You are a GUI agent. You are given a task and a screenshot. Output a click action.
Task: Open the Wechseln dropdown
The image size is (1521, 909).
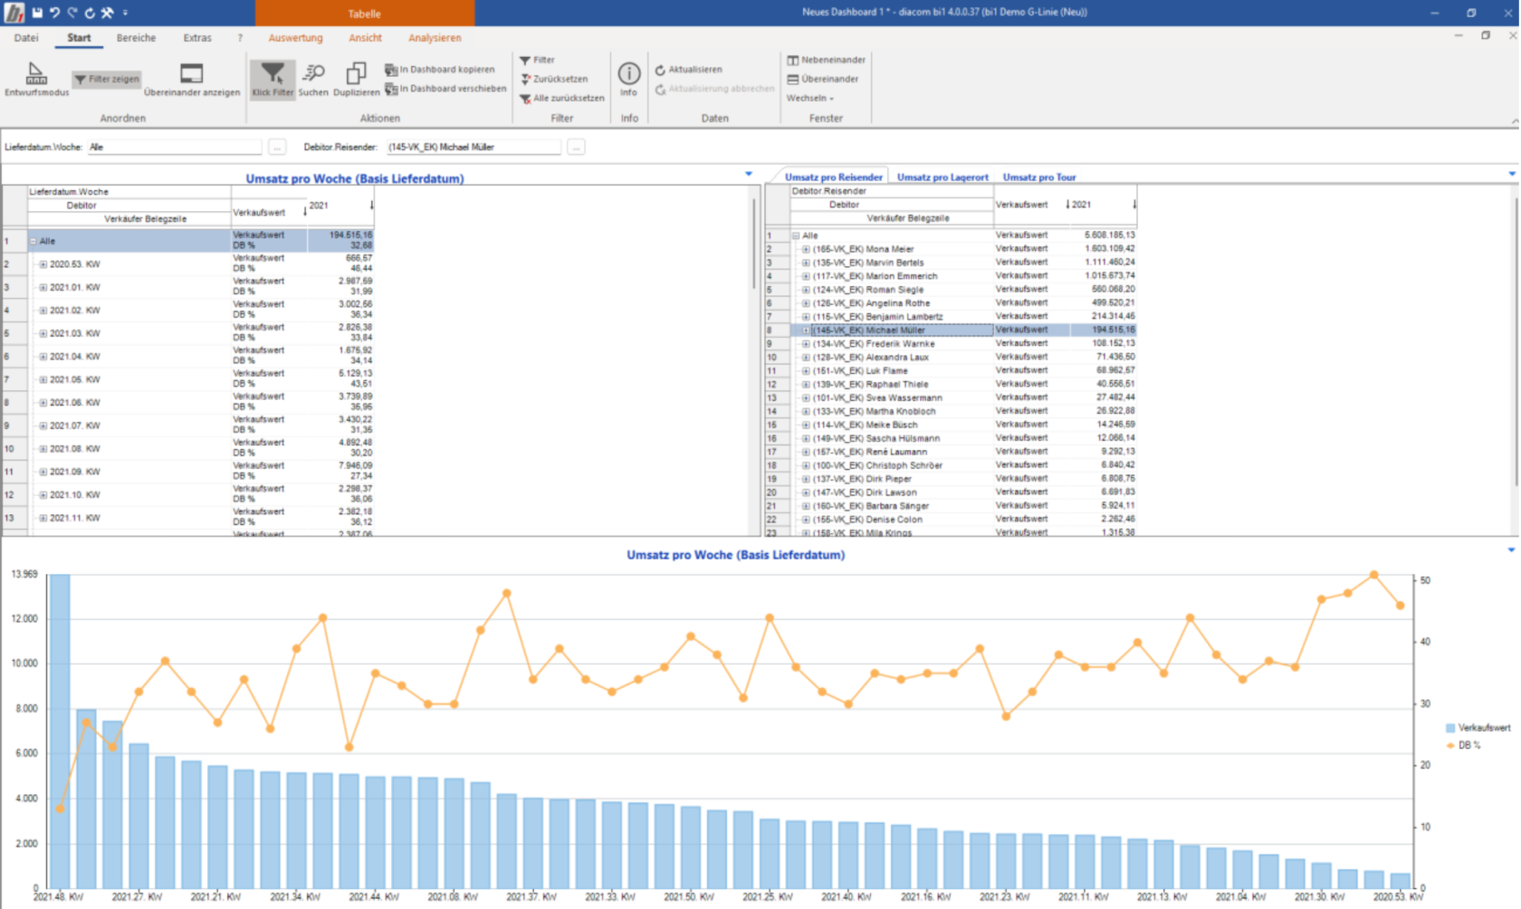[x=810, y=98]
